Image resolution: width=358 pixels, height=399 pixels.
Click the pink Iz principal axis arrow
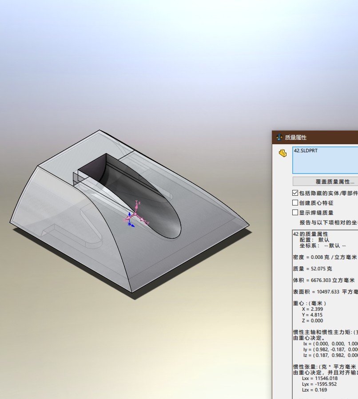[137, 206]
